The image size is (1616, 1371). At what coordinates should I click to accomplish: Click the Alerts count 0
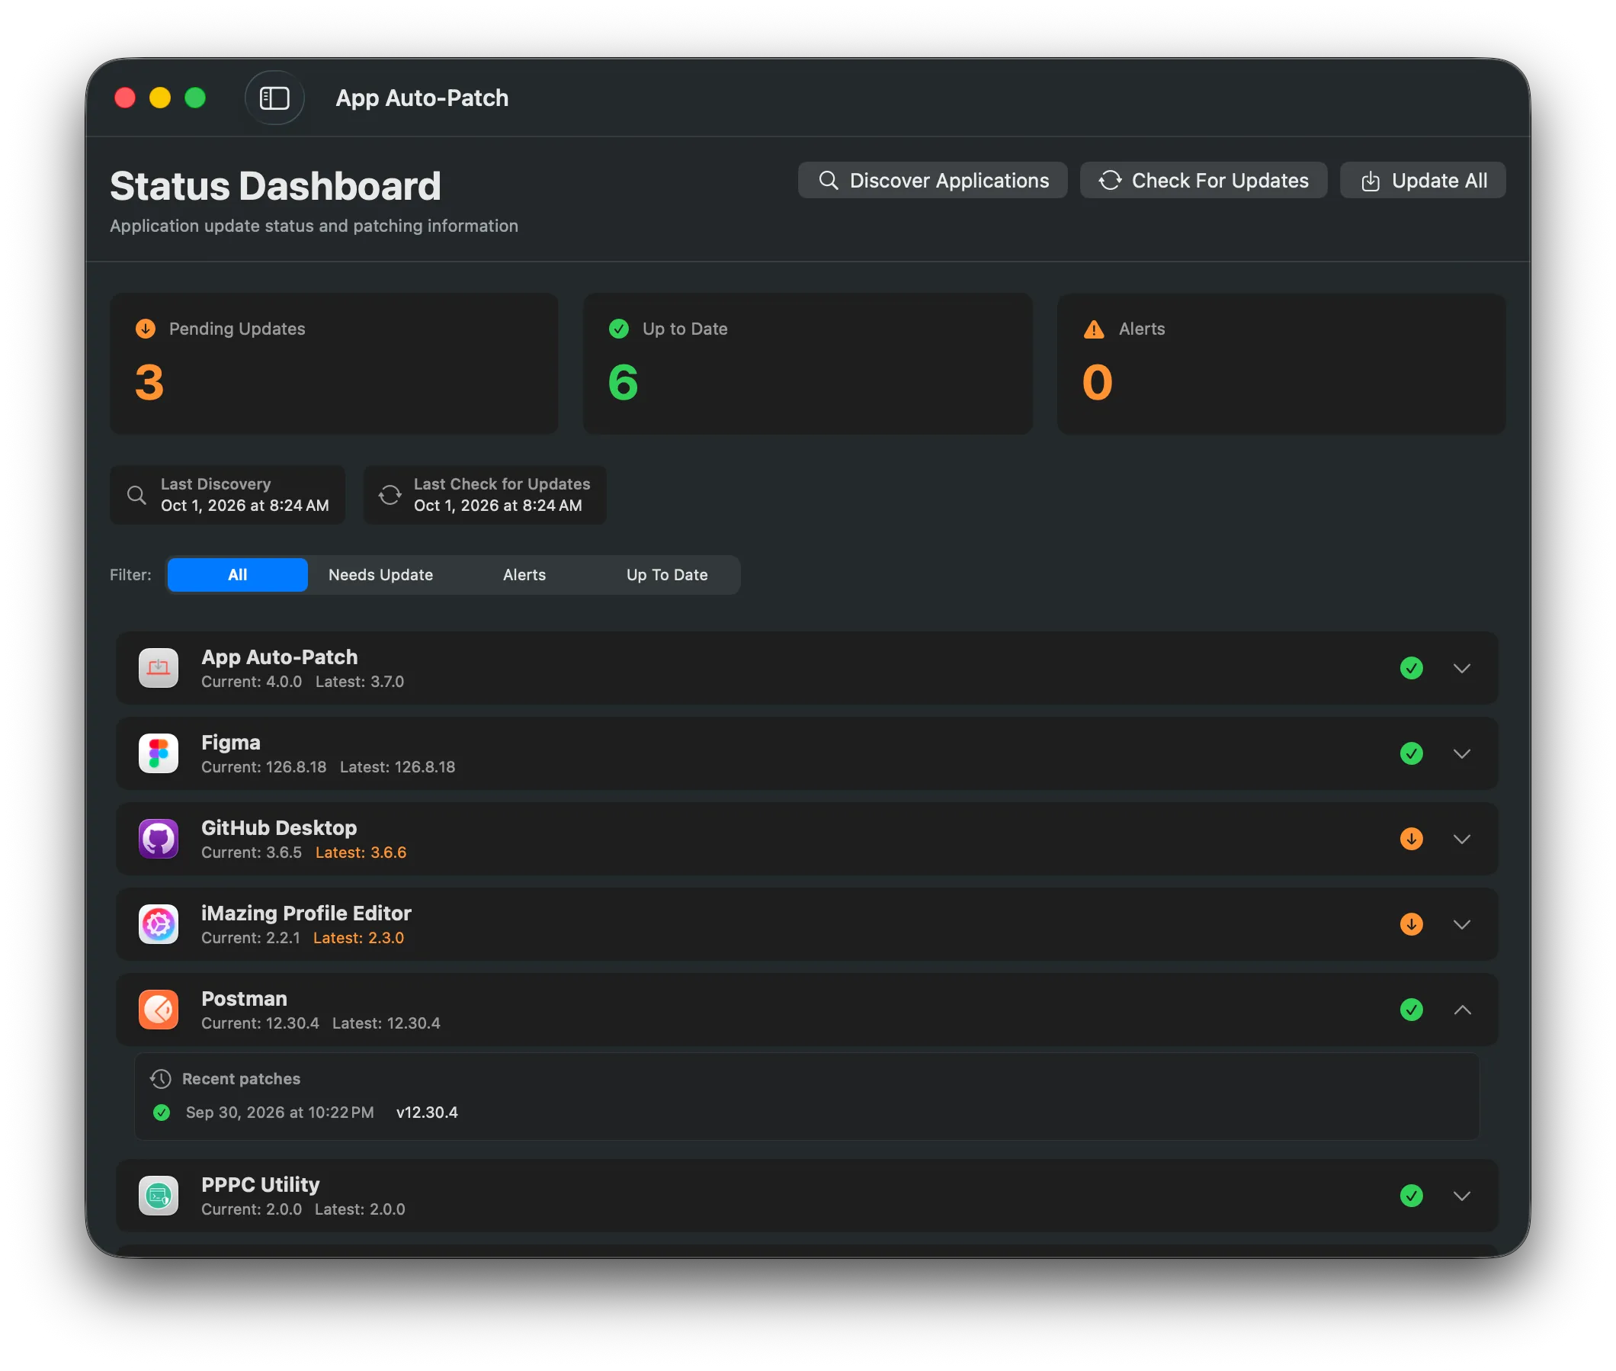tap(1097, 382)
